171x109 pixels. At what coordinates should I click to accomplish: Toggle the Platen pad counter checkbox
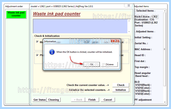(37, 55)
